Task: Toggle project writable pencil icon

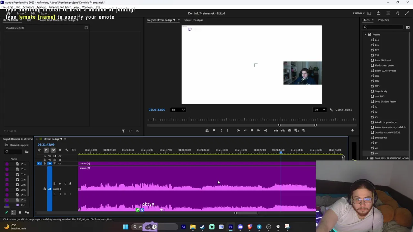Action: (x=6, y=213)
